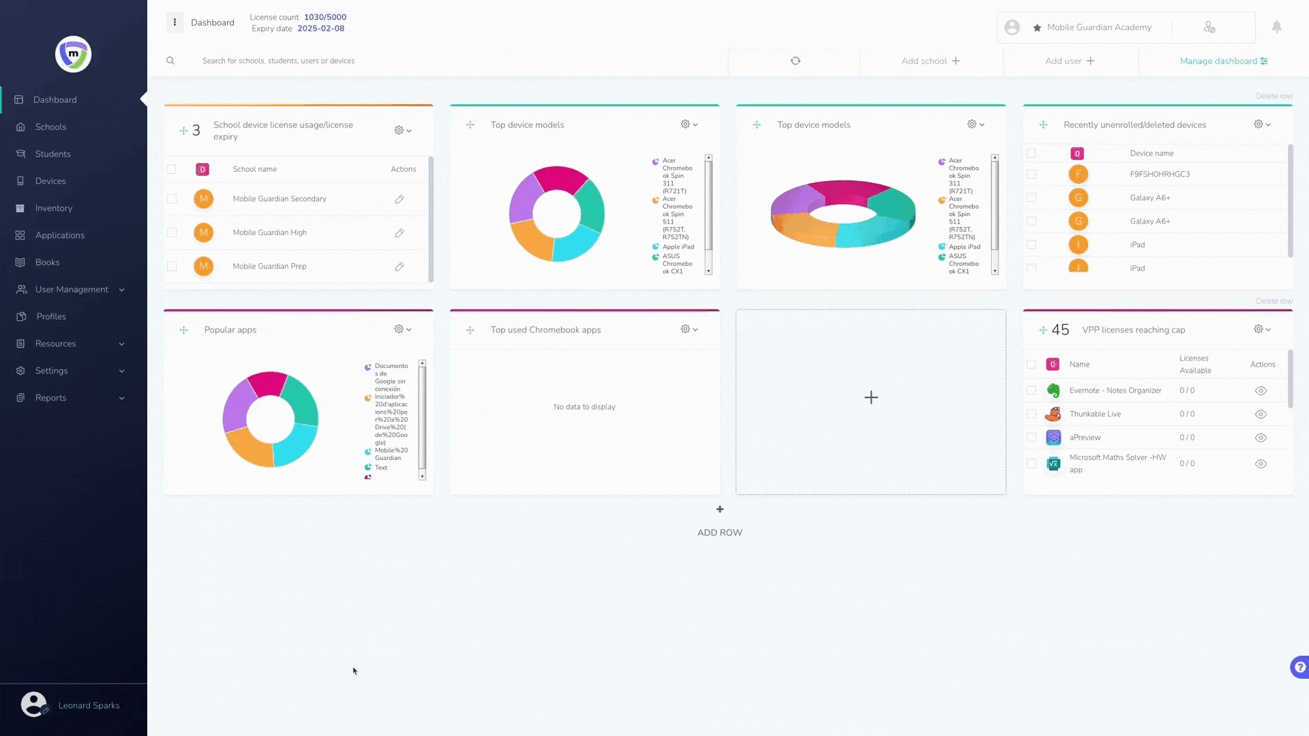The image size is (1309, 736).
Task: Go to Devices in the sidebar
Action: click(50, 181)
